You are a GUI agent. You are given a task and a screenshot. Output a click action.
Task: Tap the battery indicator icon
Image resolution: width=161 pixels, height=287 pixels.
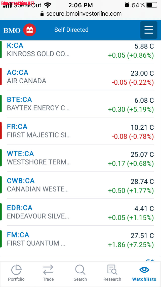[x=152, y=5]
